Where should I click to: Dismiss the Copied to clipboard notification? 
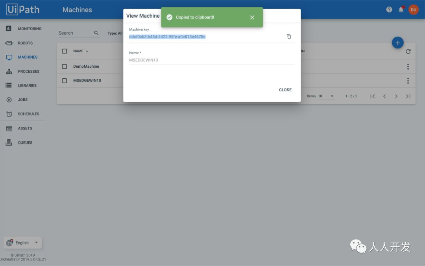tap(252, 17)
